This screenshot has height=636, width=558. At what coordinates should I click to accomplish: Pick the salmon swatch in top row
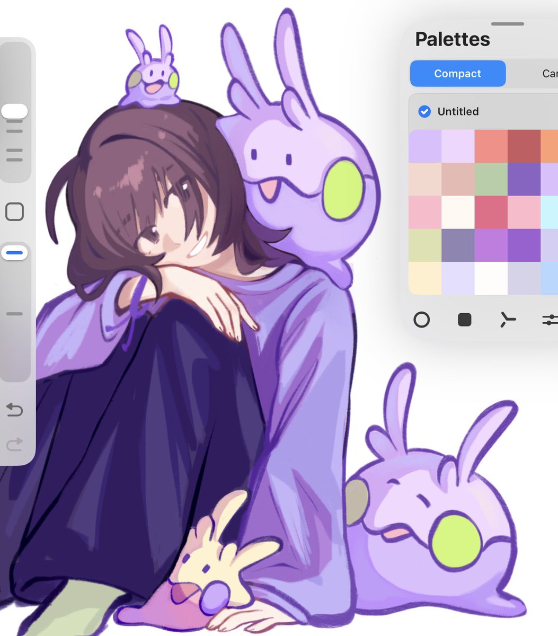click(491, 146)
